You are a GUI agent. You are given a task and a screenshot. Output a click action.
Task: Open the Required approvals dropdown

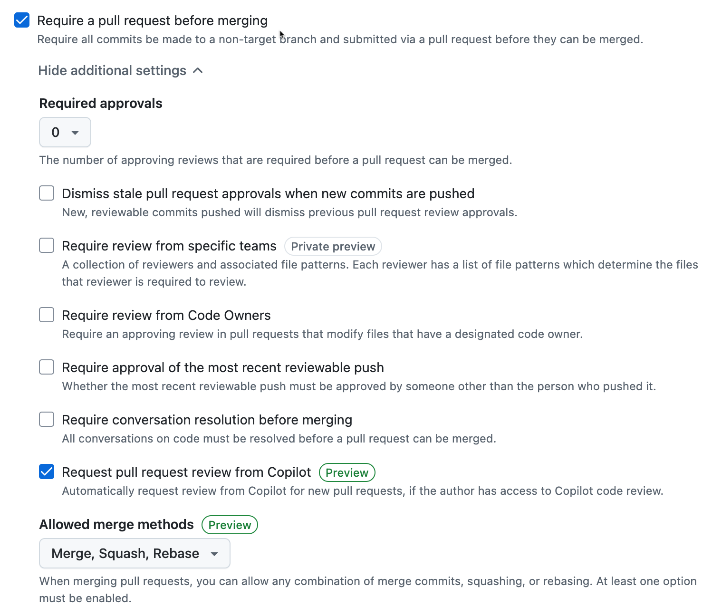[65, 132]
